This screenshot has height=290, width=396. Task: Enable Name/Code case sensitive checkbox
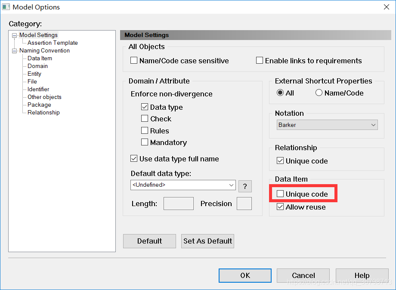(x=134, y=61)
